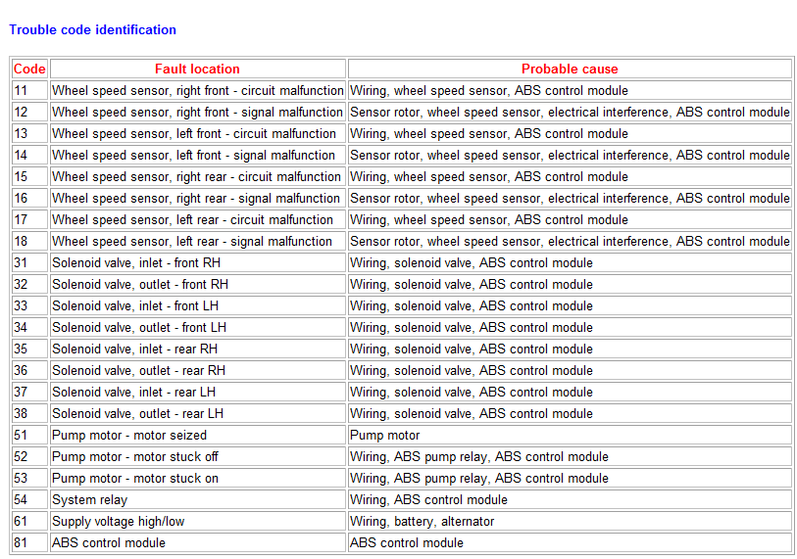
Task: Click 'Pump motor - motor seized' fault
Action: [x=129, y=435]
